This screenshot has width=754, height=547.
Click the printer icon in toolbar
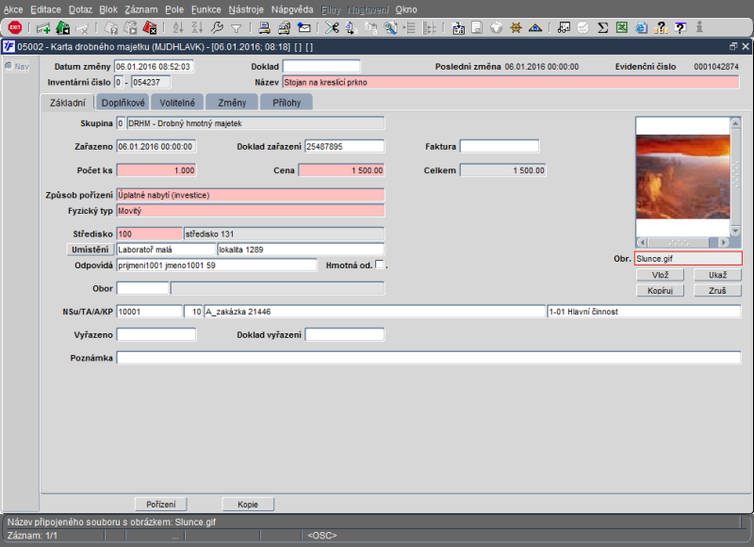(264, 28)
